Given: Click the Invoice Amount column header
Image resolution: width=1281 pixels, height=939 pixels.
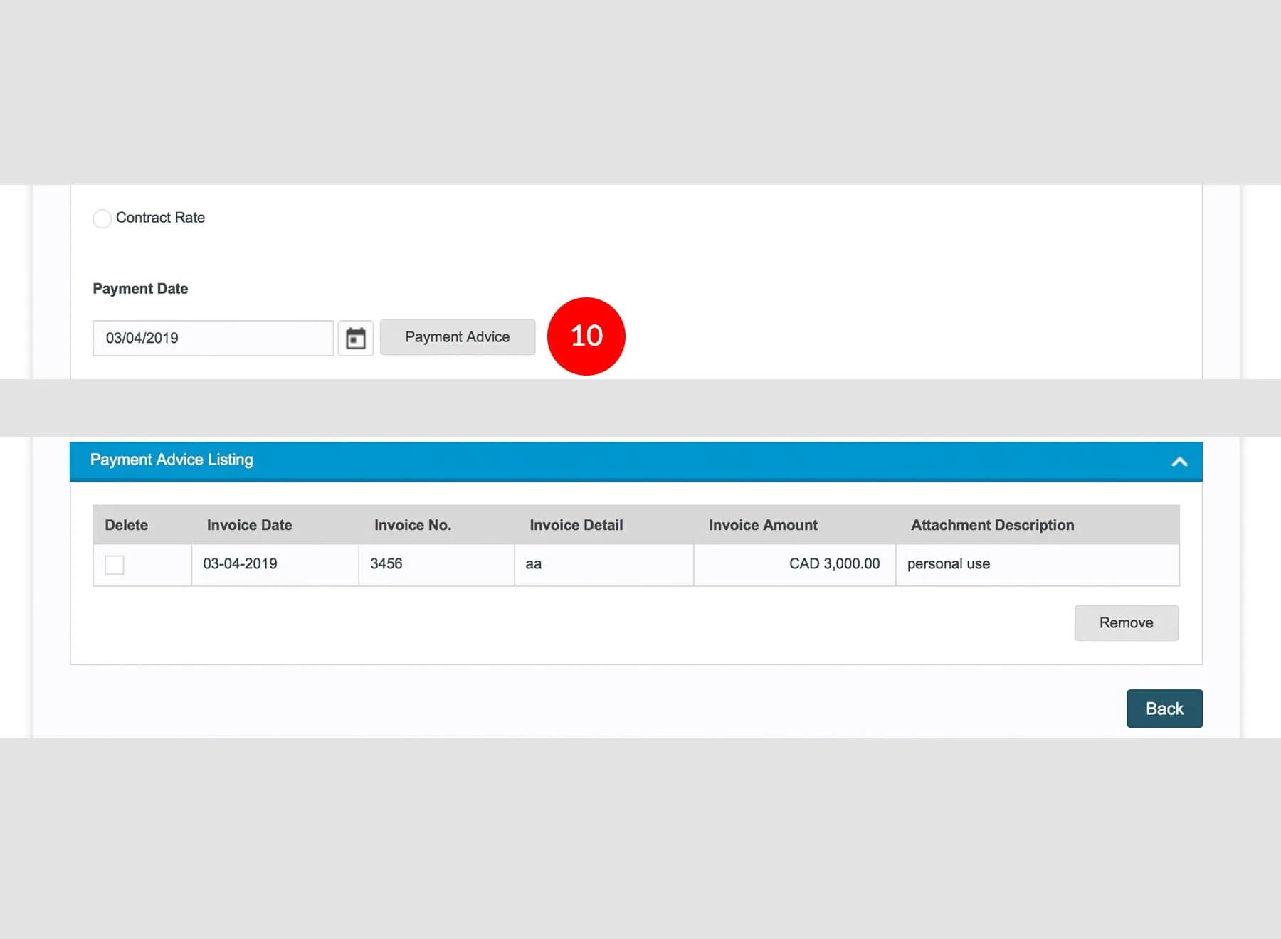Looking at the screenshot, I should pyautogui.click(x=763, y=525).
